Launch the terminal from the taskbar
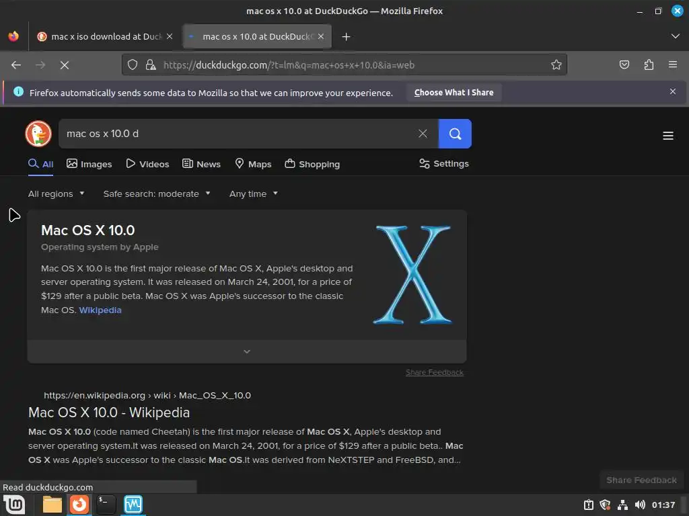The image size is (689, 516). click(106, 505)
